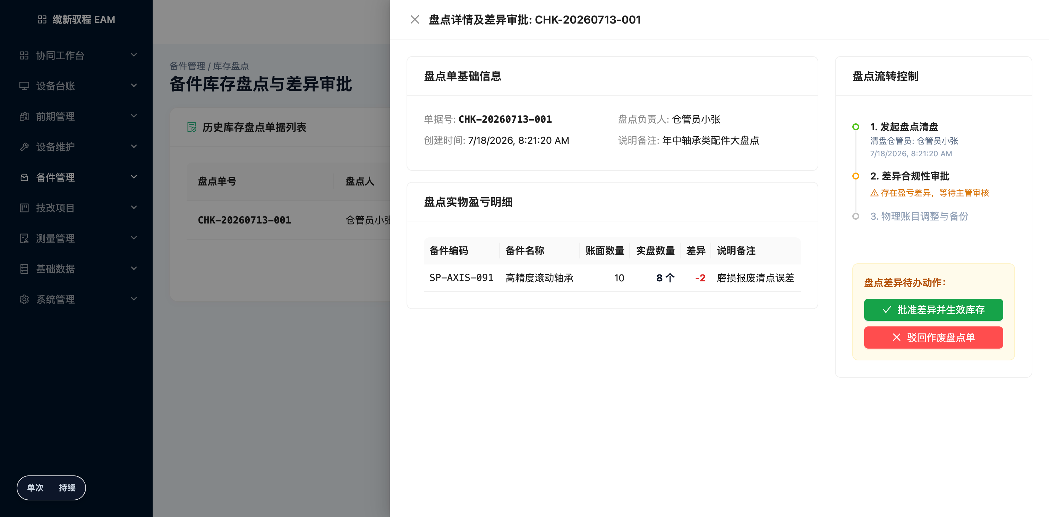
Task: Click the 协同工作台 grid icon
Action: pyautogui.click(x=24, y=55)
